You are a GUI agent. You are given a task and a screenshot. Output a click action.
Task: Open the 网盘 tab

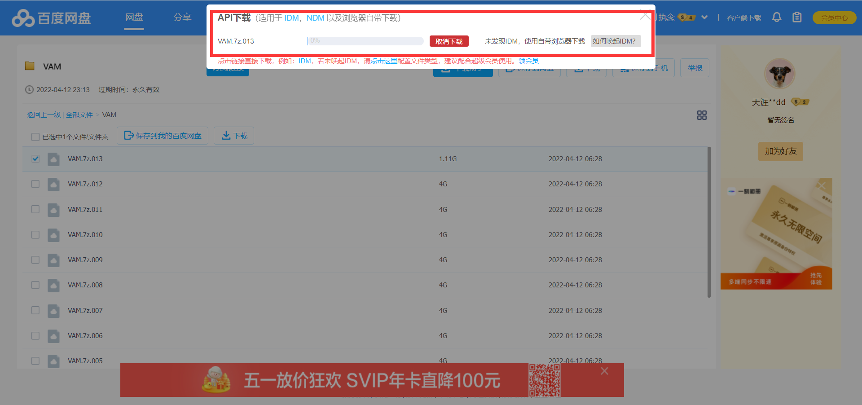(x=134, y=17)
